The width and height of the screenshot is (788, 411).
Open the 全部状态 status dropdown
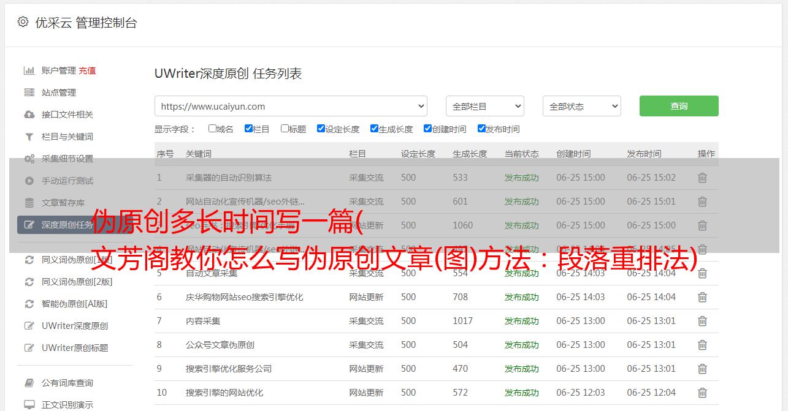point(581,106)
